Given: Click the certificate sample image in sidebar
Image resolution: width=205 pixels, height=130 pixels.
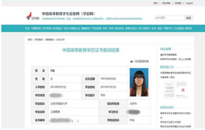Looking at the screenshot, I should [176, 90].
